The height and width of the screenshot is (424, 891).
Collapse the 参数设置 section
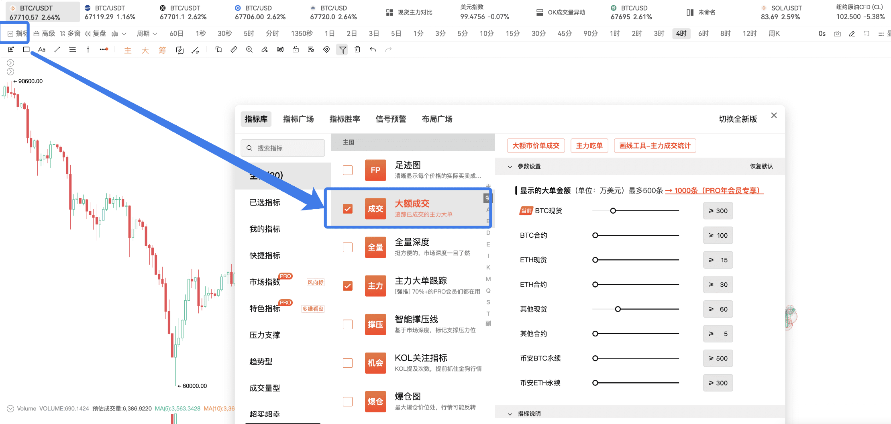pos(510,166)
